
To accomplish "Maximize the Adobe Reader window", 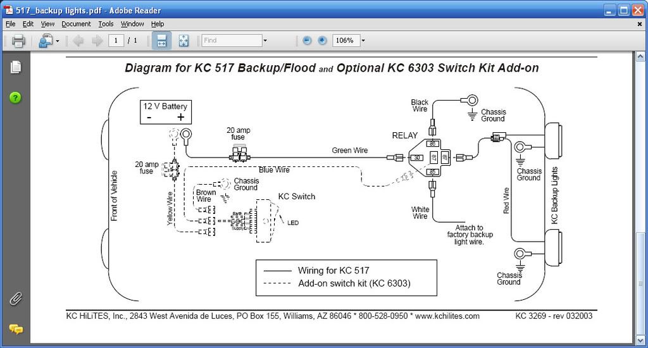I will 624,10.
